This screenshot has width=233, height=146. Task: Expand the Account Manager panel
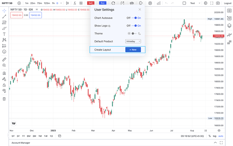point(215,143)
